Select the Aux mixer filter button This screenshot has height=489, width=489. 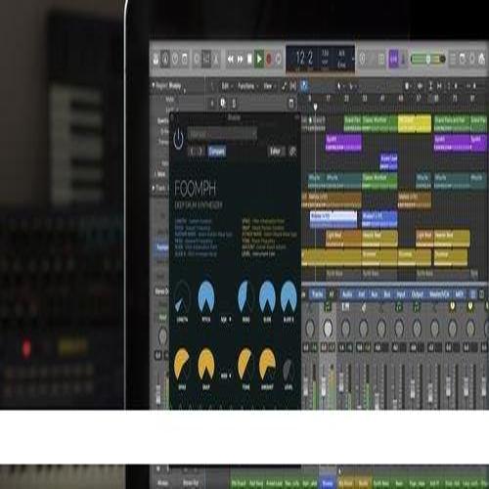point(375,294)
